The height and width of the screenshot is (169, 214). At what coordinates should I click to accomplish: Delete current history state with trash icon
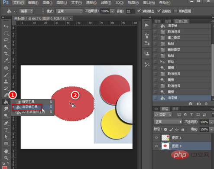tap(206, 104)
